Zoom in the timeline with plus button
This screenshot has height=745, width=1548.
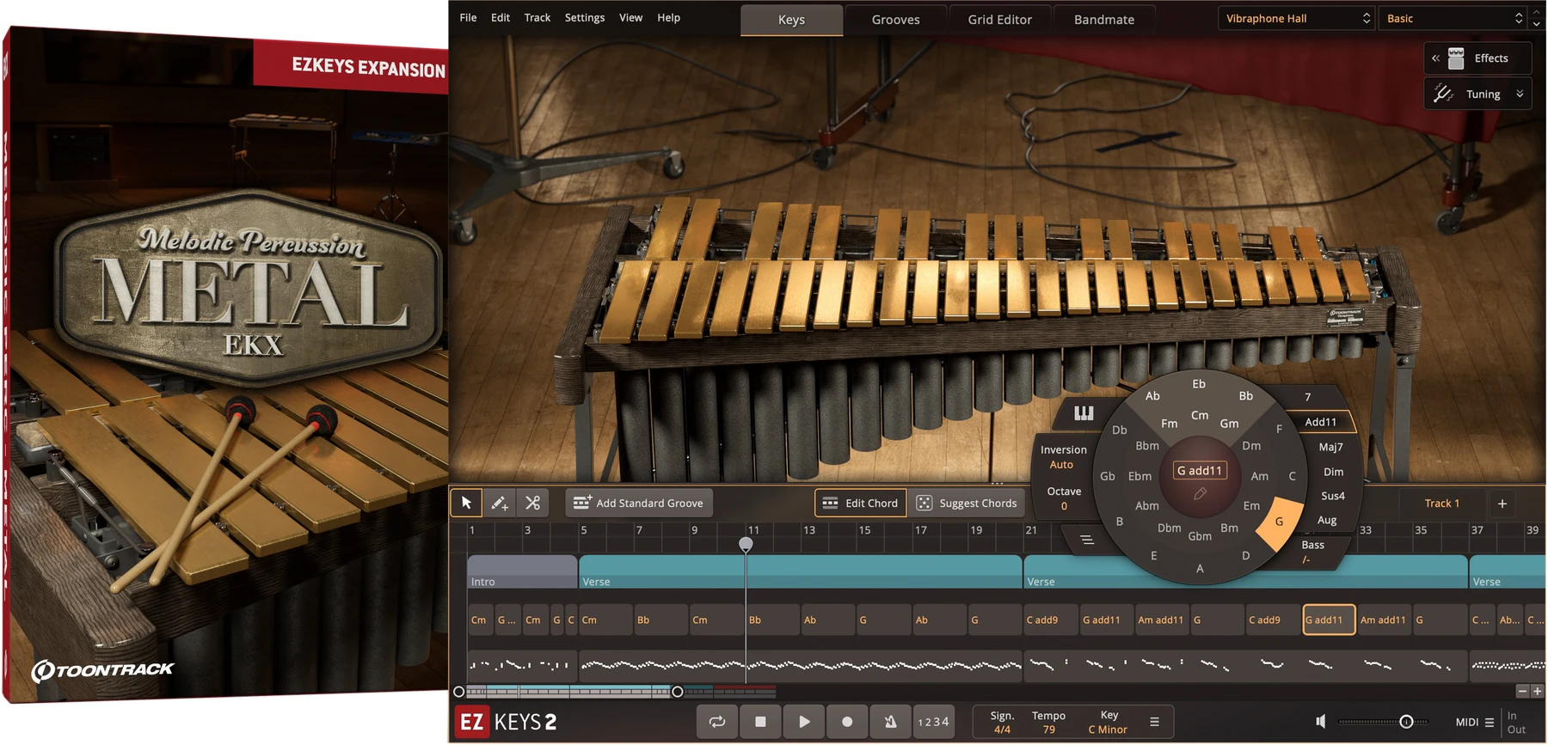[x=1537, y=691]
